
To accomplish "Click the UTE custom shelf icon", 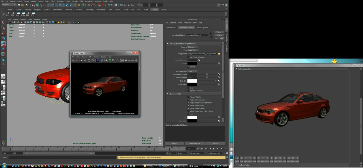I will pyautogui.click(x=33, y=14).
